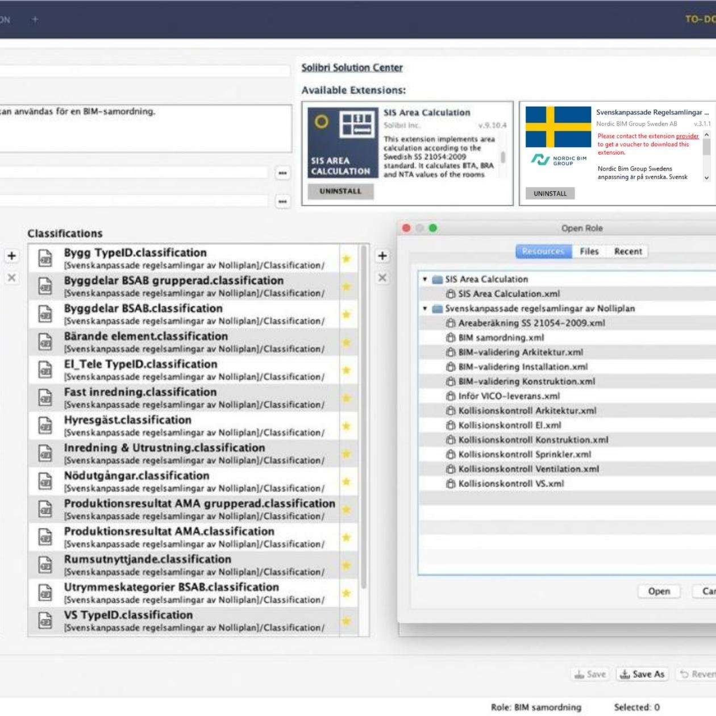Click the Save As button

pyautogui.click(x=642, y=674)
